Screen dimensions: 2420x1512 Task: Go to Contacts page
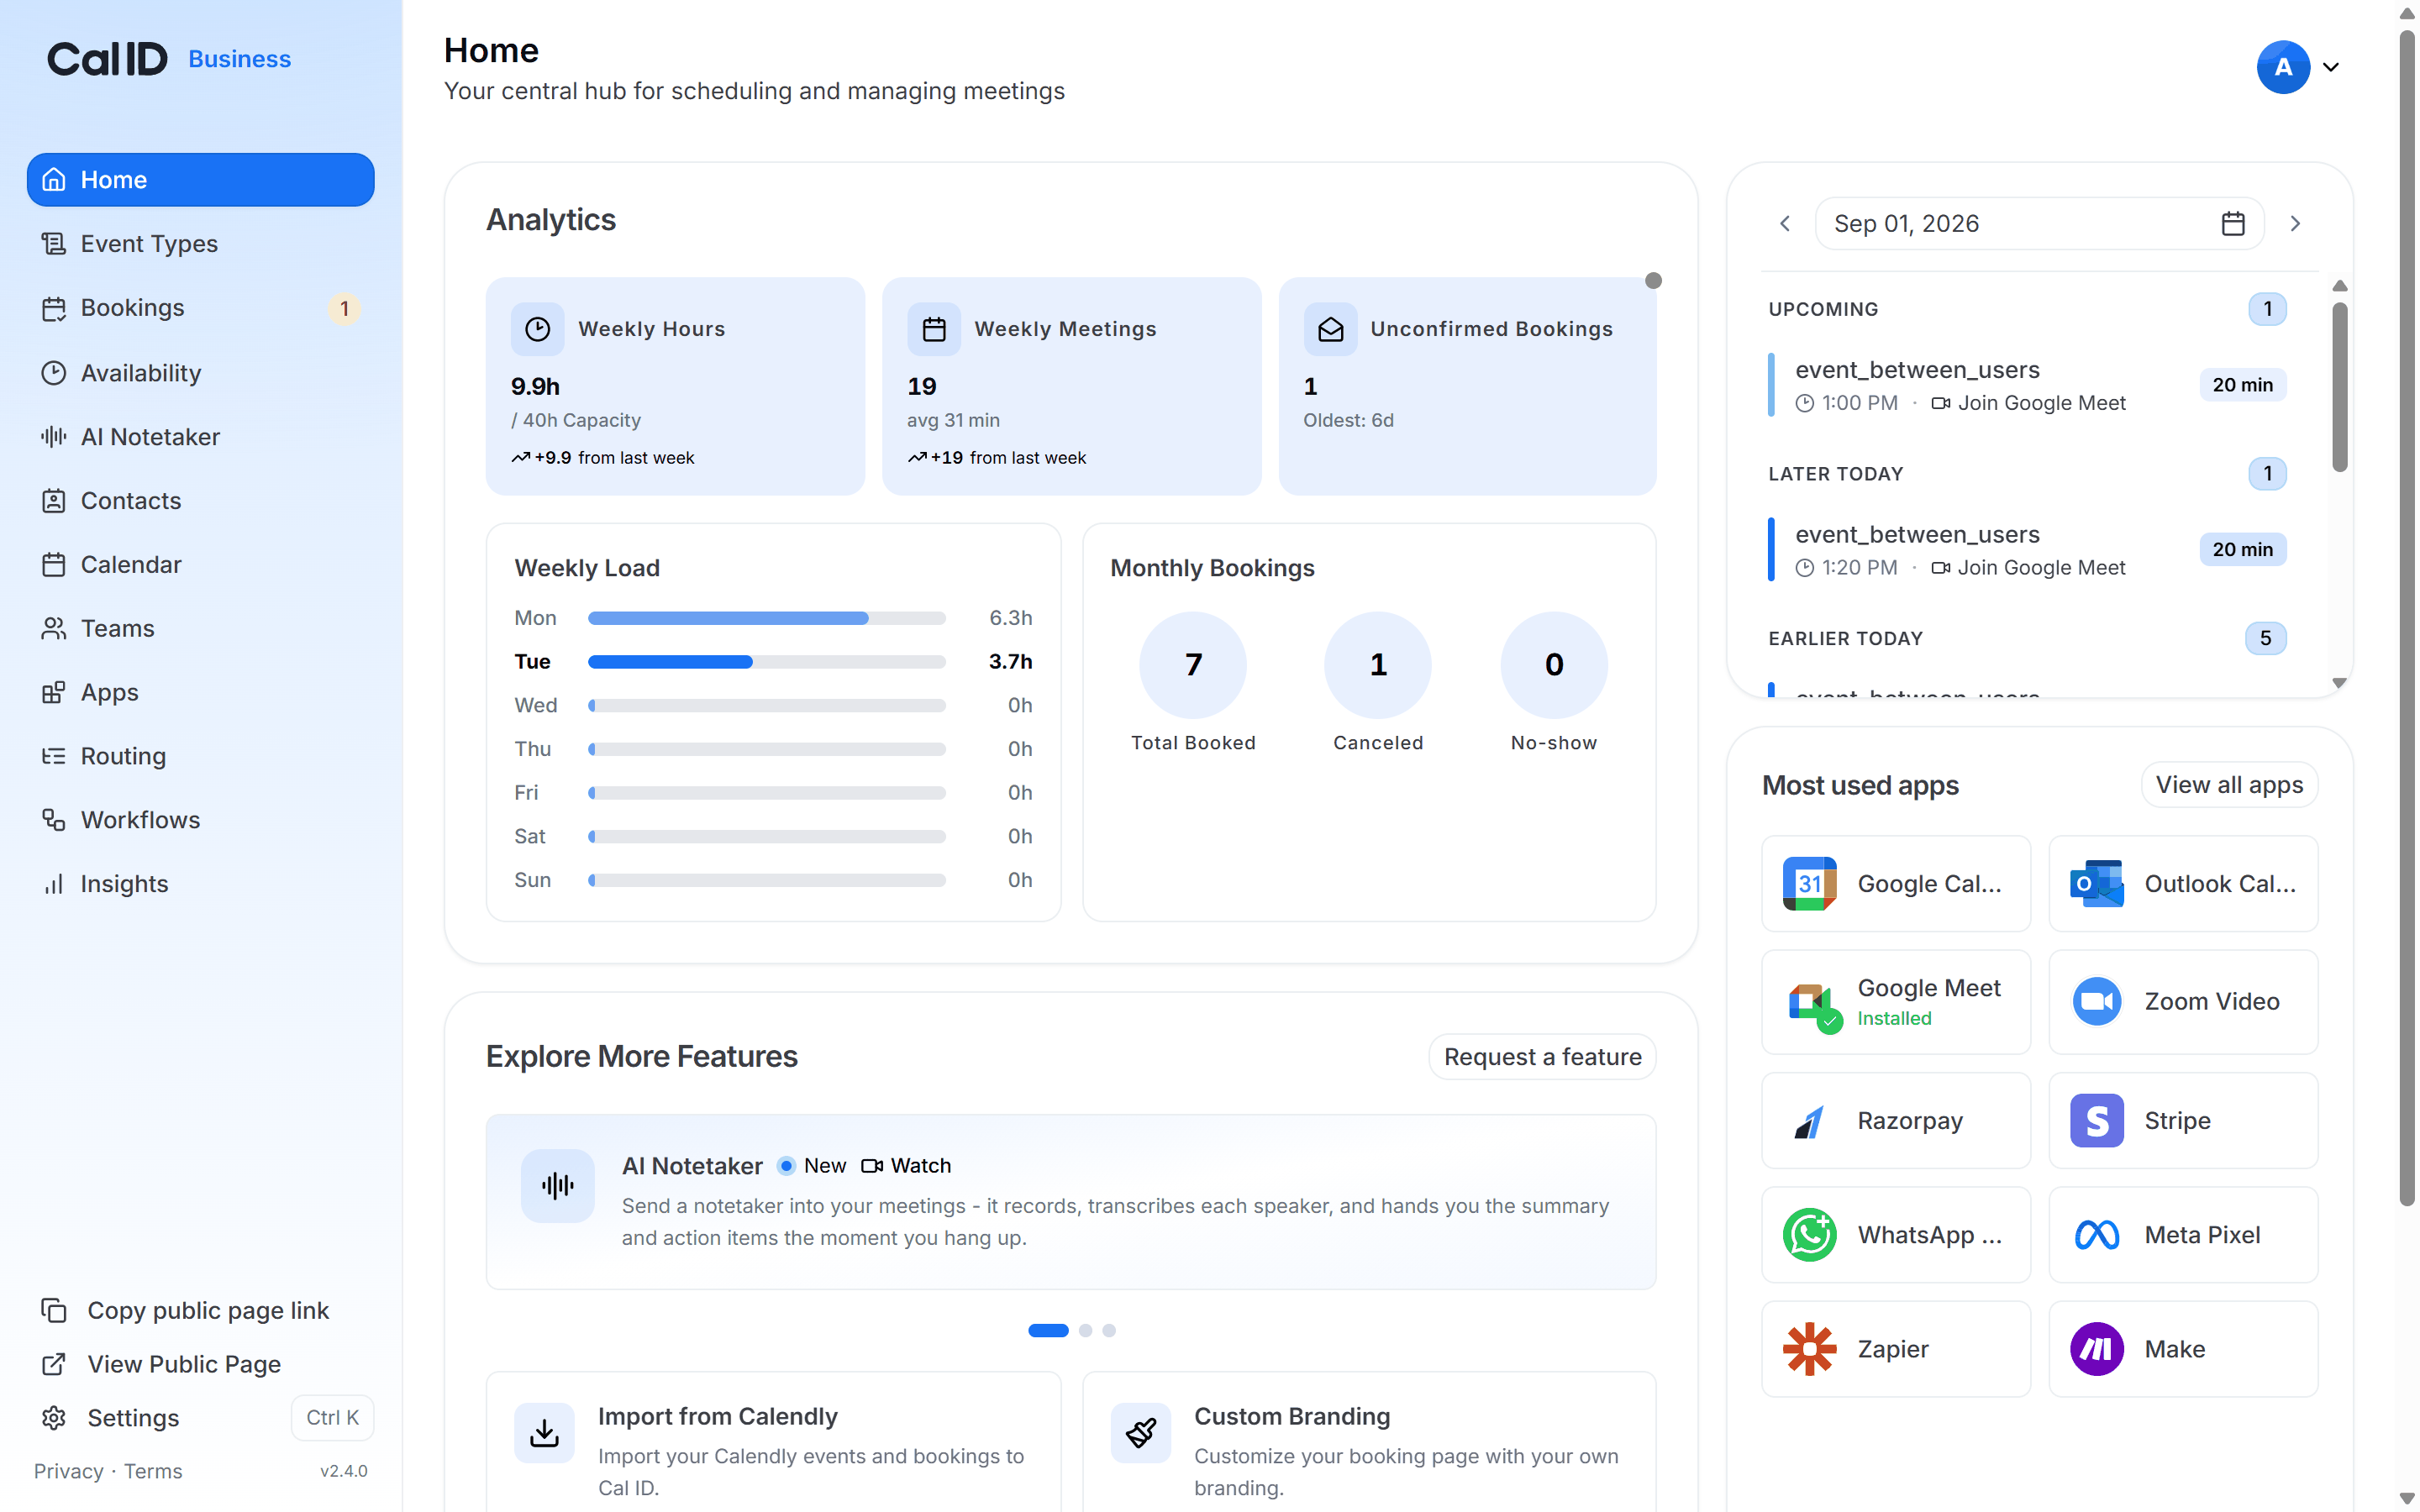[200, 501]
